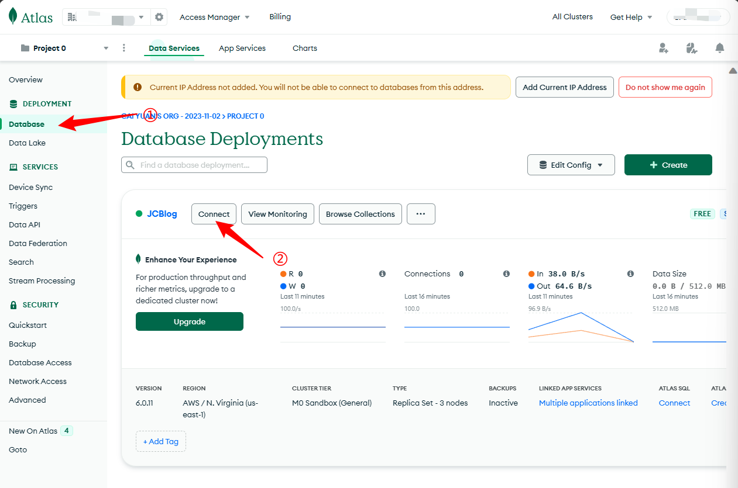
Task: Click the Project 0 folder icon
Action: (25, 48)
